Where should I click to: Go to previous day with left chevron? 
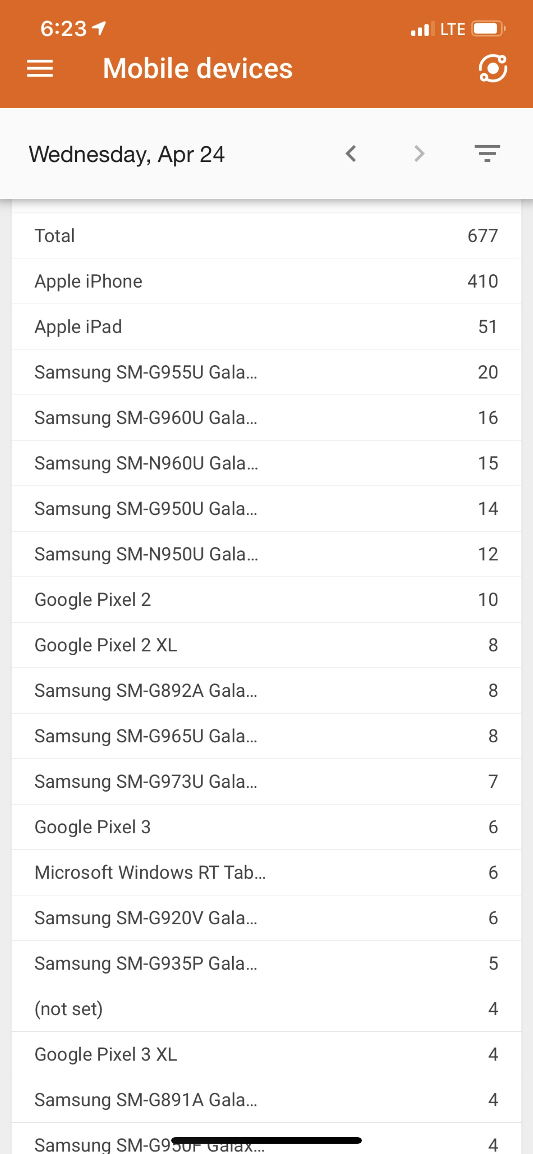pyautogui.click(x=351, y=154)
